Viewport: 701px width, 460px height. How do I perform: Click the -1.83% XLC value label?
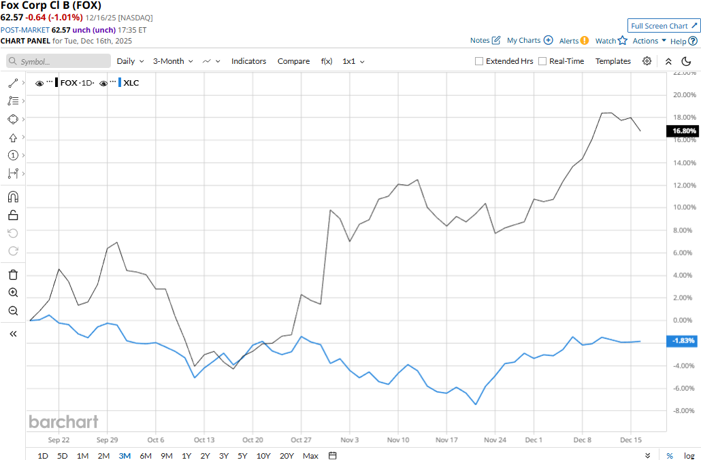(681, 340)
